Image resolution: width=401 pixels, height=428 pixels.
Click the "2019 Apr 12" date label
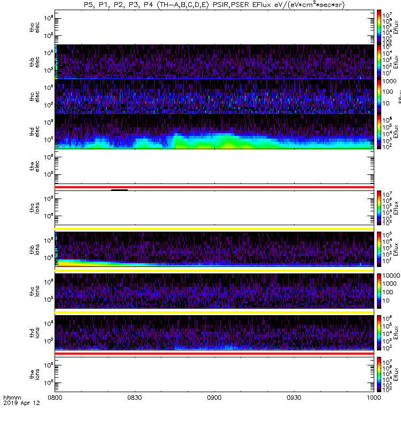21,403
